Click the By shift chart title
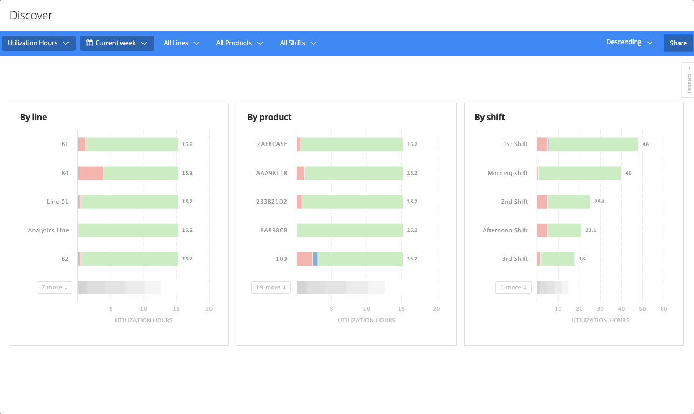The image size is (694, 414). pos(490,117)
